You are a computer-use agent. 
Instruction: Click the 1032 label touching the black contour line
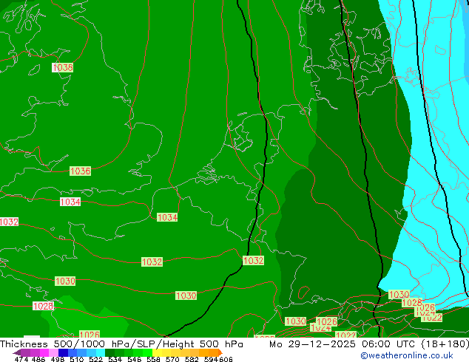(x=253, y=261)
